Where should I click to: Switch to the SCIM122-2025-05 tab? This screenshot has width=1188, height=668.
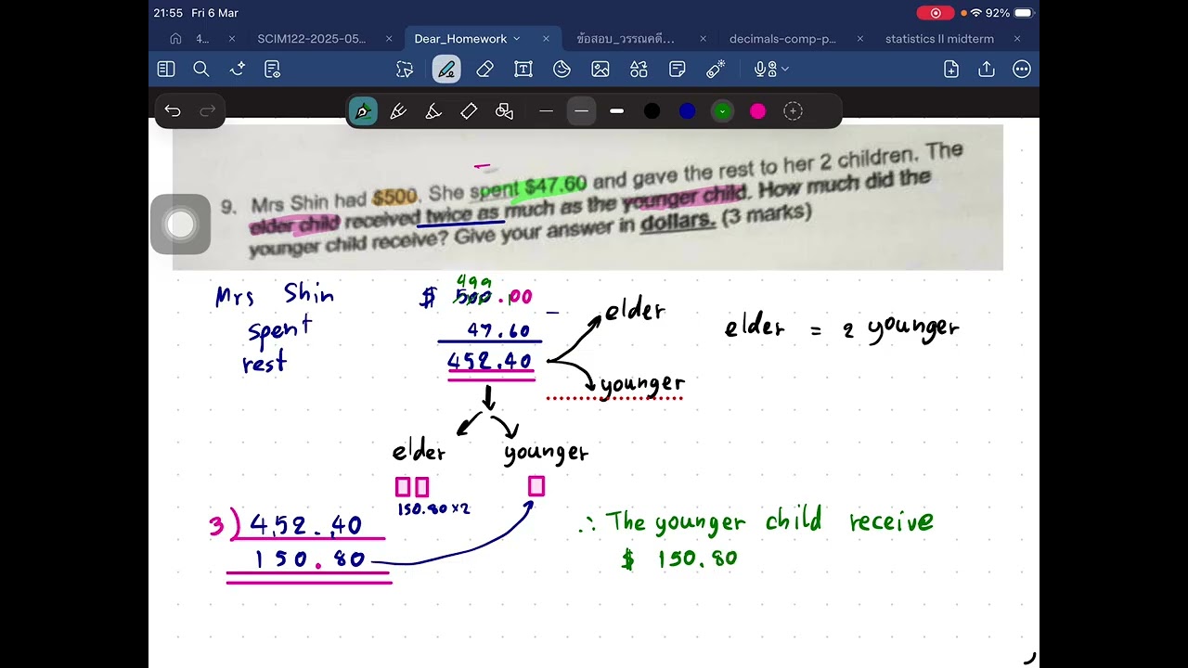[x=312, y=39]
